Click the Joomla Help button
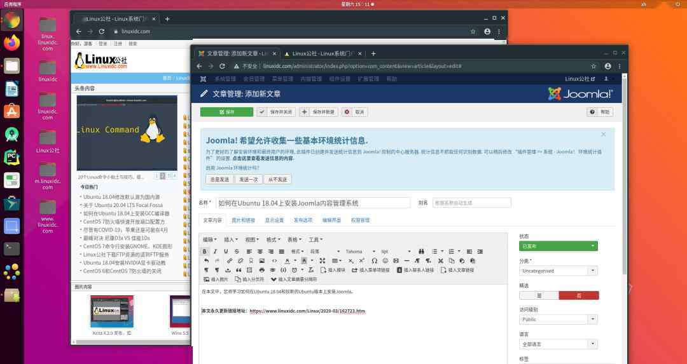The height and width of the screenshot is (364, 687). pyautogui.click(x=600, y=112)
